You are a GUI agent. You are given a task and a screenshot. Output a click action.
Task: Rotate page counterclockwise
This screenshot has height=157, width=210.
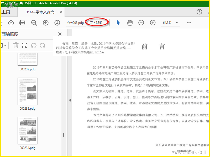pos(34,46)
